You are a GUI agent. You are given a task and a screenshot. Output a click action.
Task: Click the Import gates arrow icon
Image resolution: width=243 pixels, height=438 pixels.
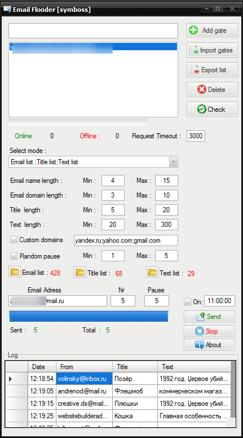193,50
